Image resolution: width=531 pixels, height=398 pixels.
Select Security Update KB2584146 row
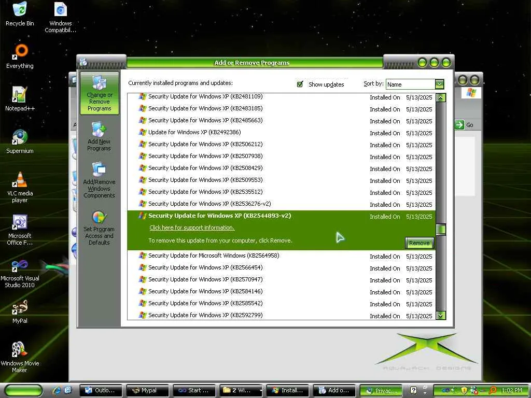[x=282, y=291]
